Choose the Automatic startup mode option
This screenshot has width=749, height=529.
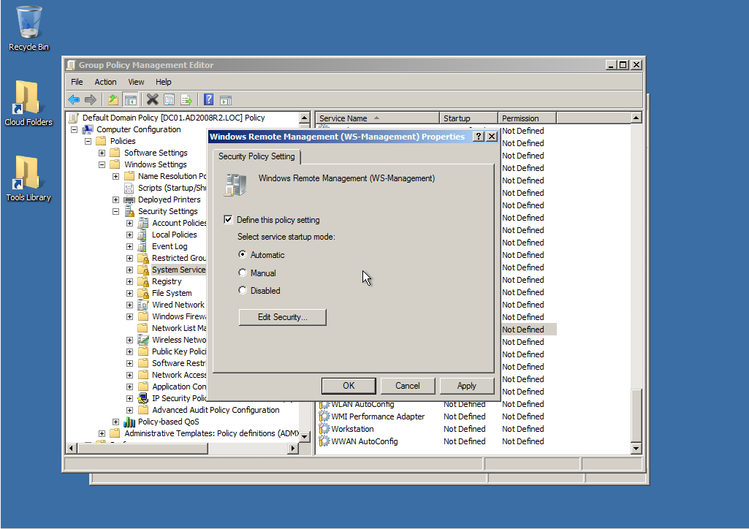point(243,255)
